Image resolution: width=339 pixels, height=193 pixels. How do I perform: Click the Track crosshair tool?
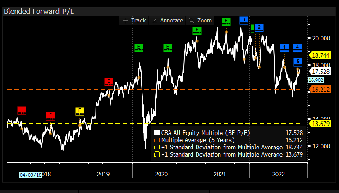point(134,21)
